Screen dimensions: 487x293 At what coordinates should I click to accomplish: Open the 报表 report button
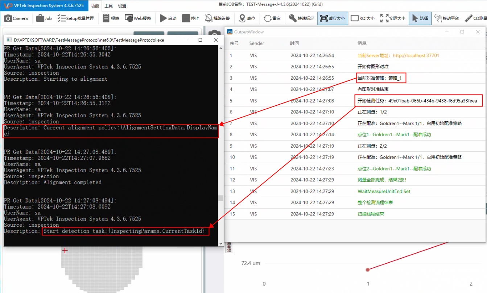111,18
